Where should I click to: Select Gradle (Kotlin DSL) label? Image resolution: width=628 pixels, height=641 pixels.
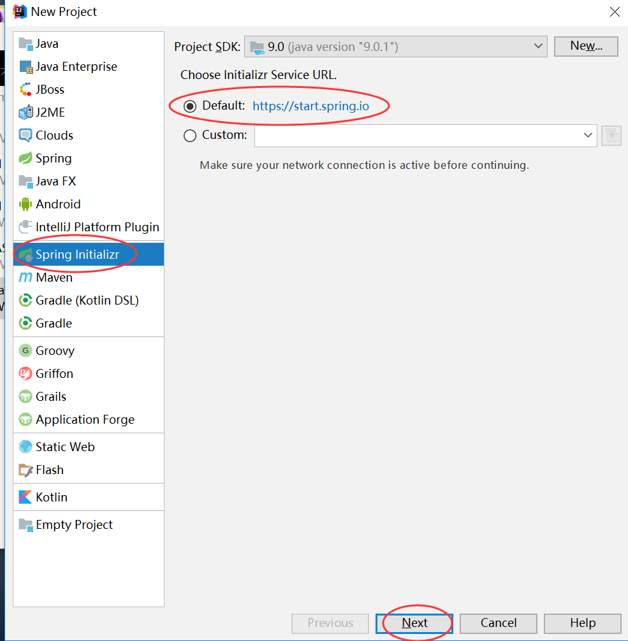[x=87, y=301]
